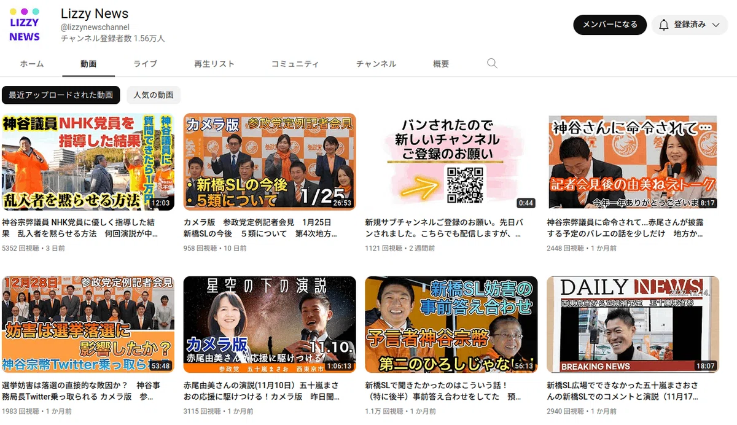
Task: Open the NHK党員を指導した結果 video thumbnail
Action: [88, 162]
